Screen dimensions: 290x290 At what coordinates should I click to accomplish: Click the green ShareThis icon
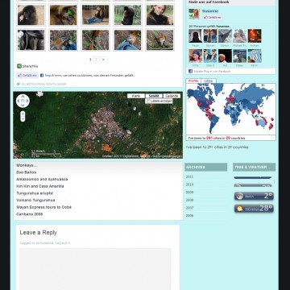[19, 66]
